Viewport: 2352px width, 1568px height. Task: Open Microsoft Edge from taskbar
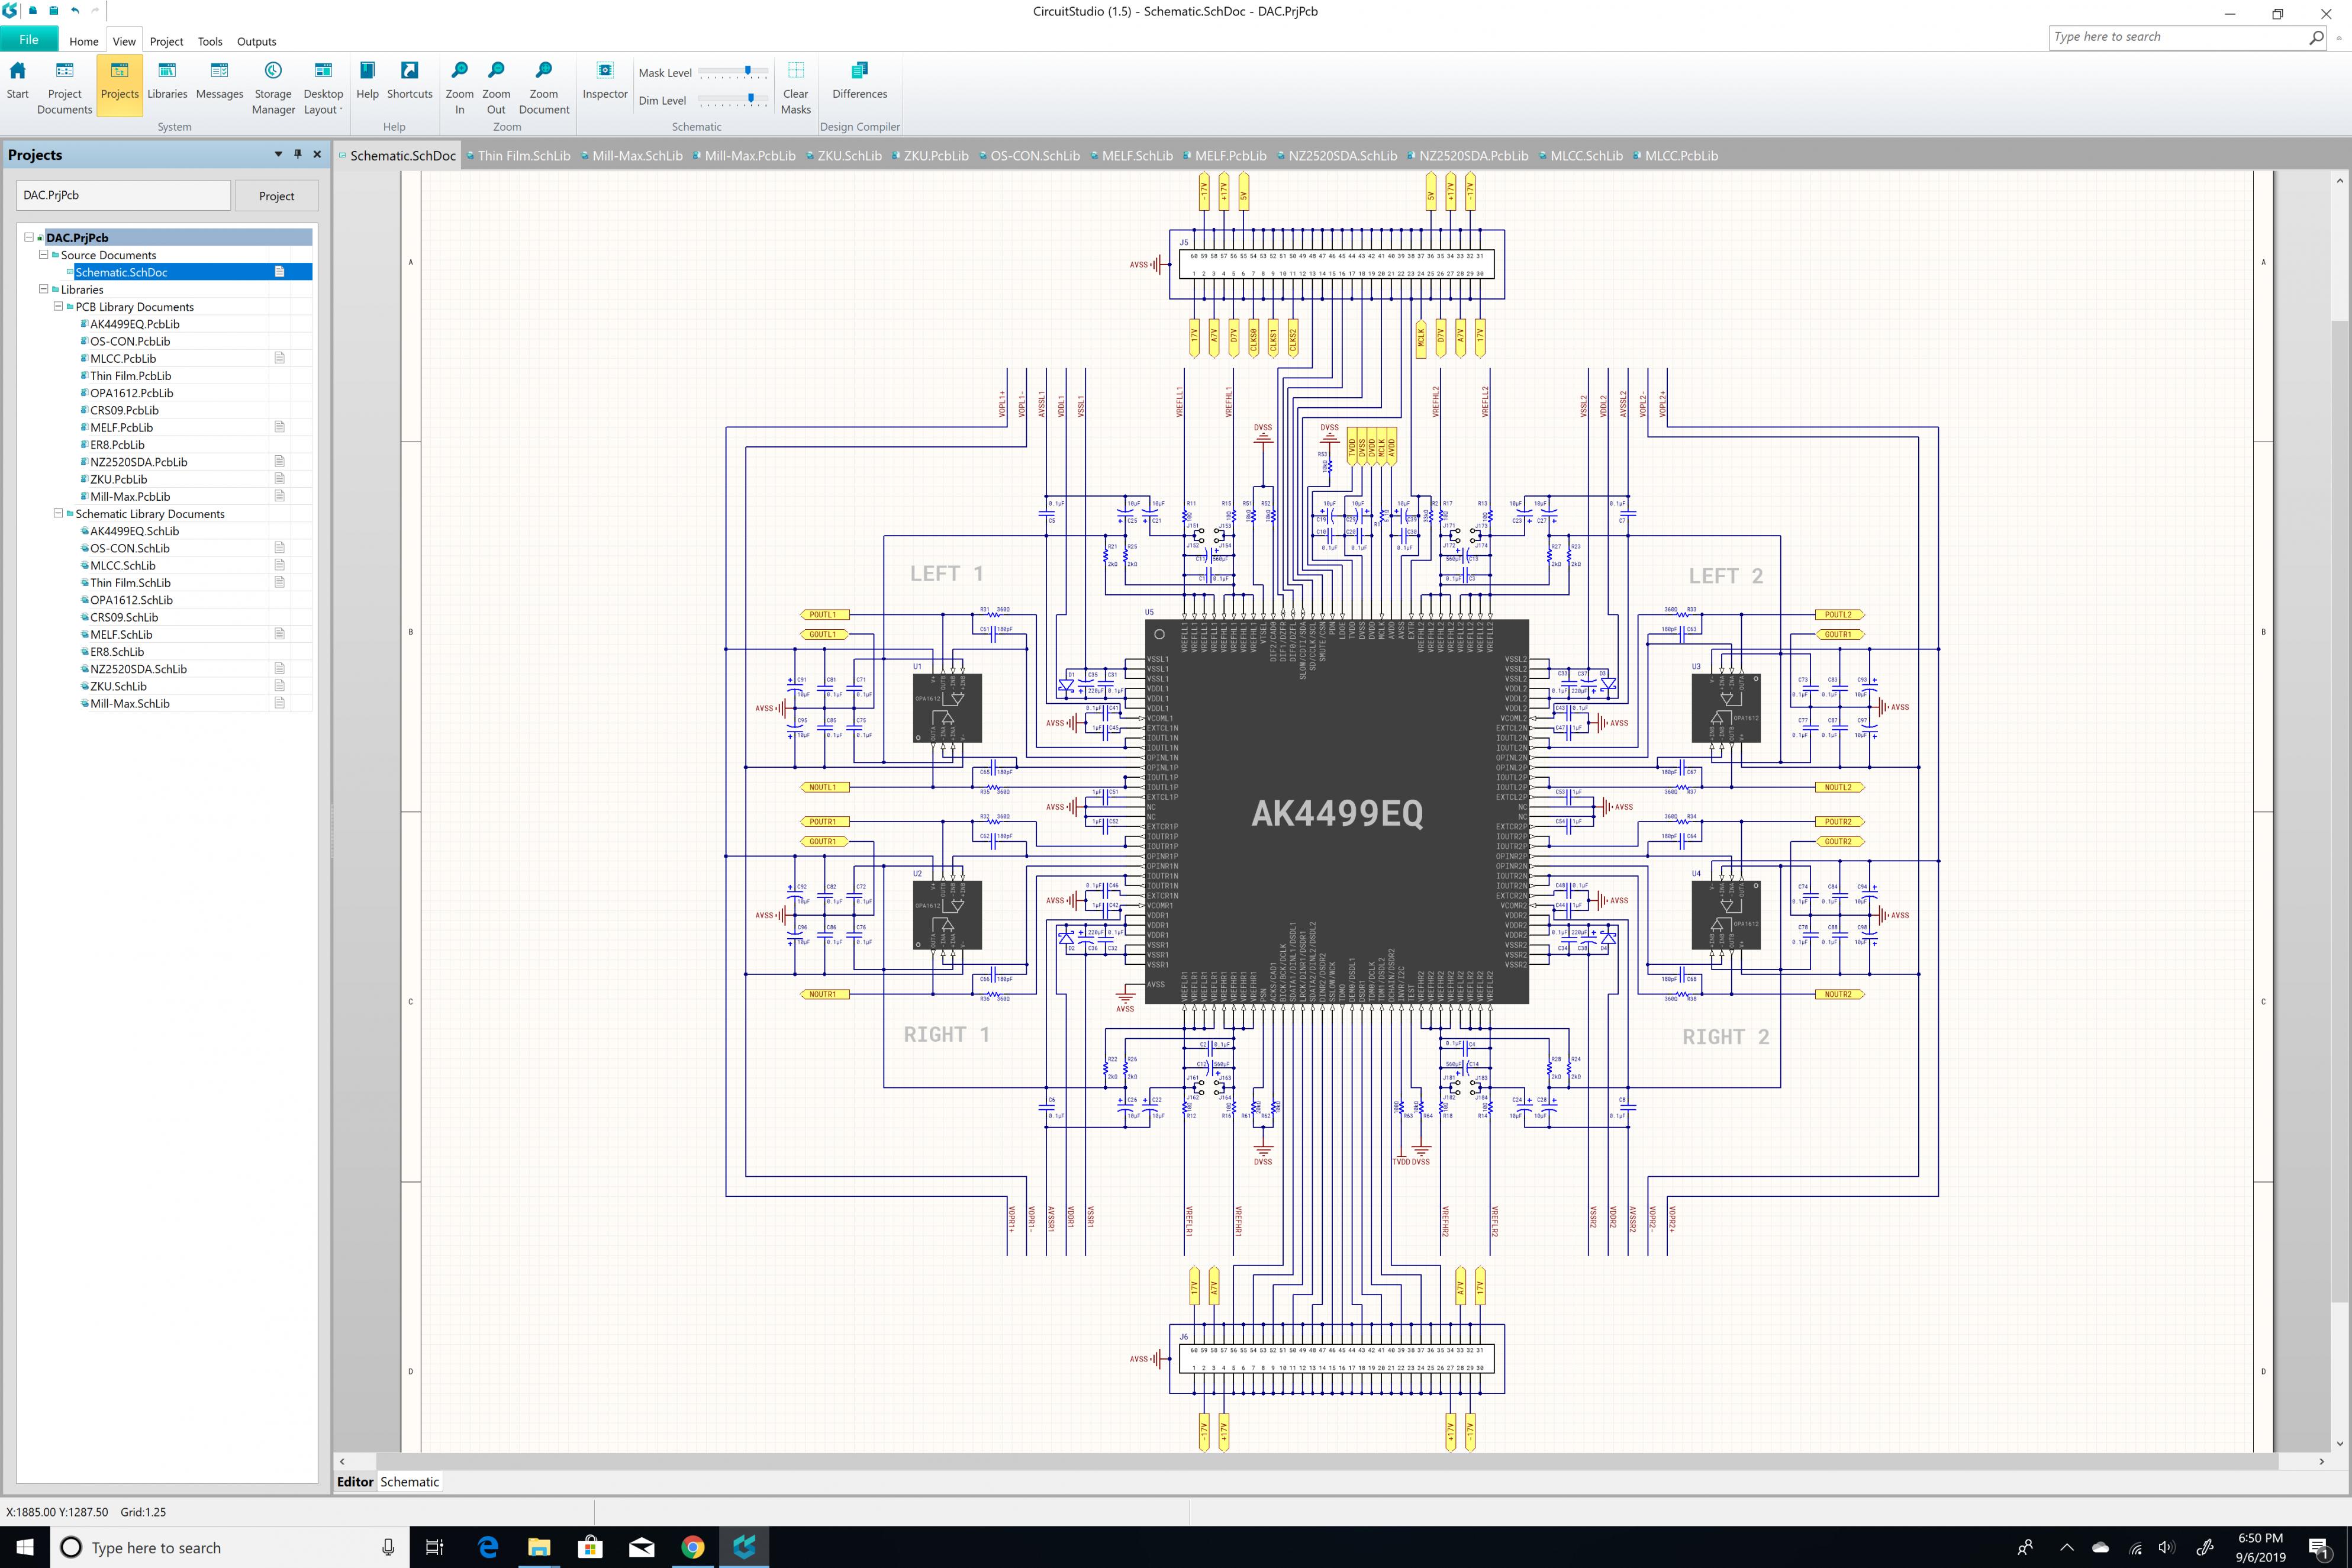click(488, 1547)
